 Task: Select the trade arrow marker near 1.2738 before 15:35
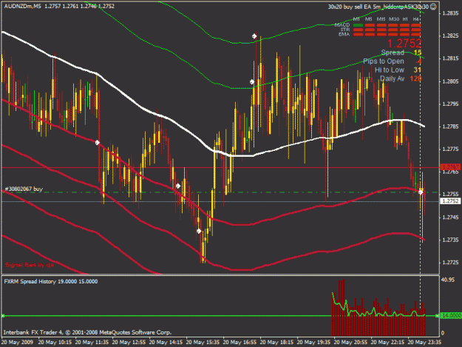tap(199, 231)
